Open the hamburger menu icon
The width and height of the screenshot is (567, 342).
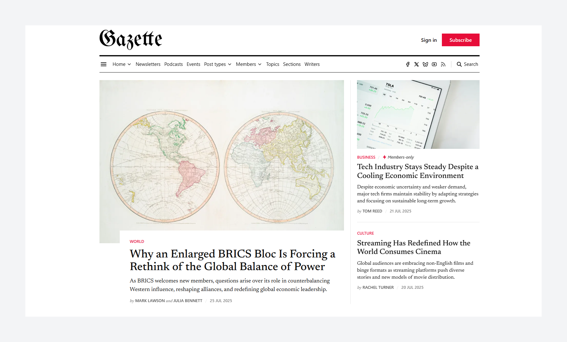coord(104,64)
